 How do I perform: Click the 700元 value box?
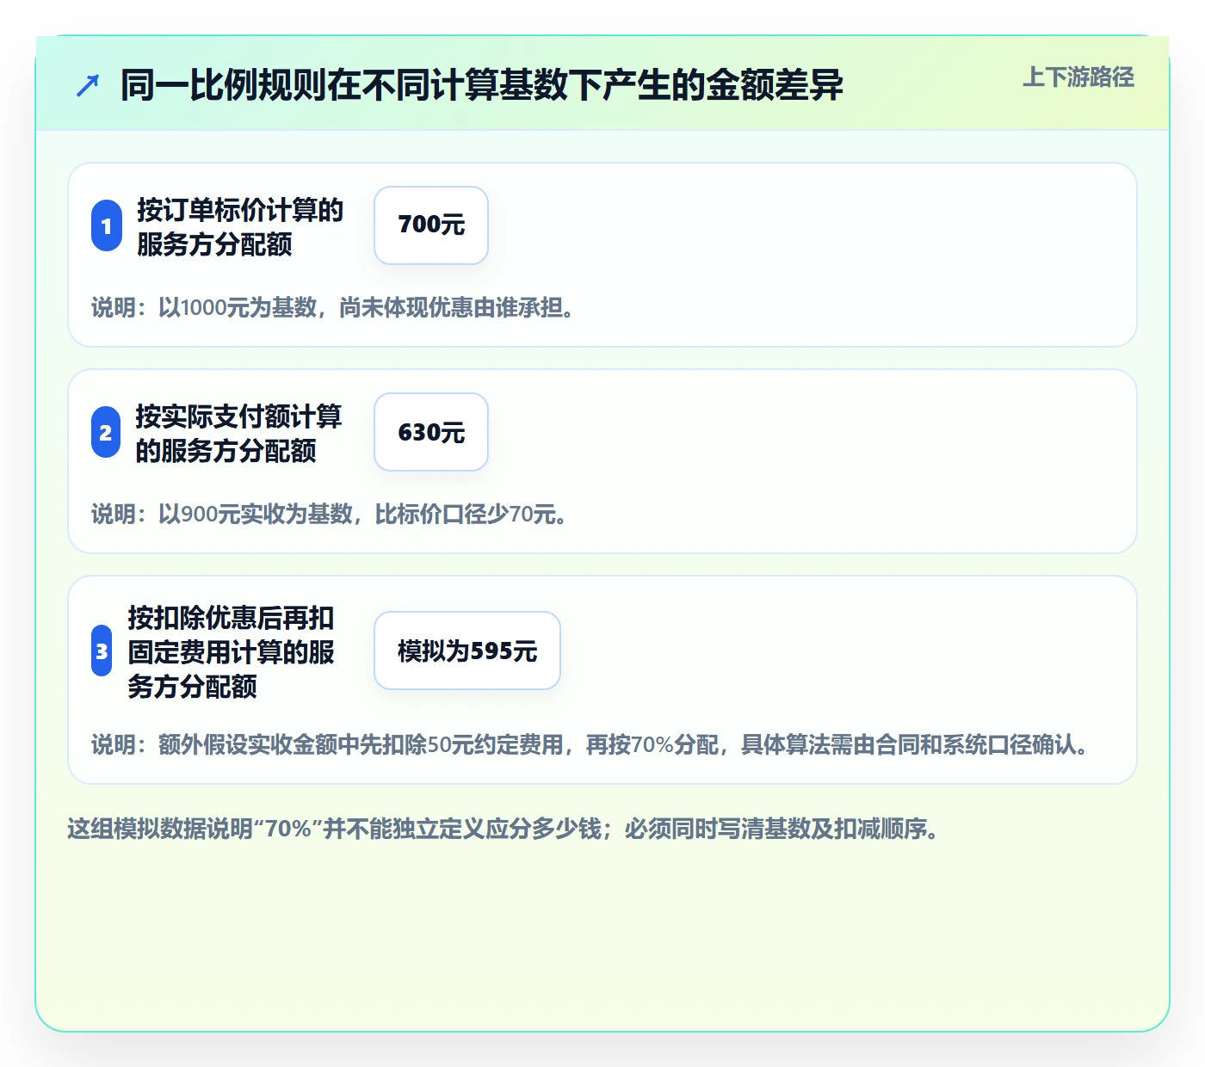[x=431, y=225]
